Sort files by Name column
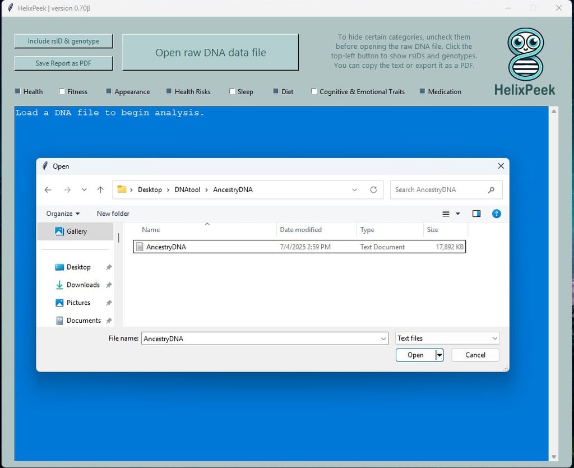 point(151,230)
